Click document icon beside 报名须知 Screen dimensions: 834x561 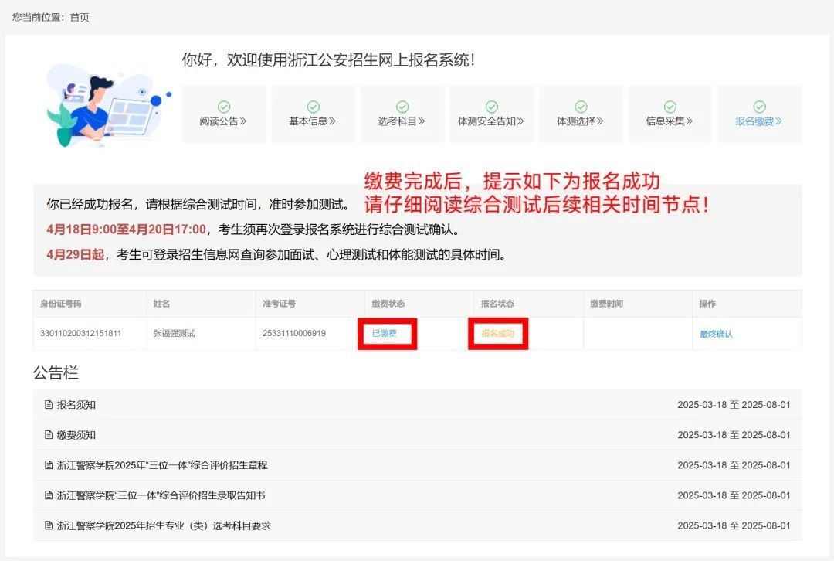coord(49,404)
